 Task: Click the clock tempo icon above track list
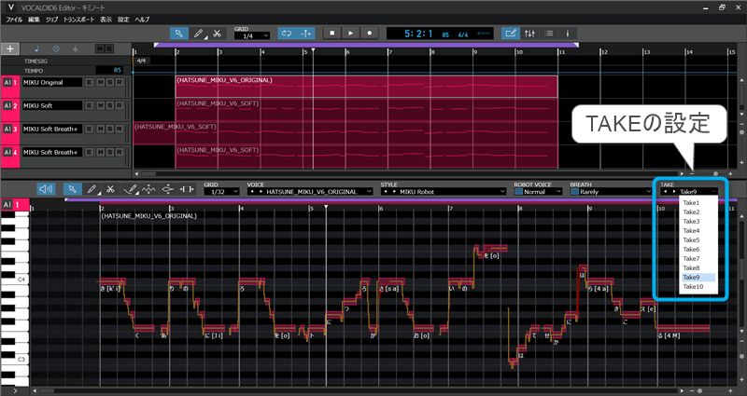[x=56, y=49]
